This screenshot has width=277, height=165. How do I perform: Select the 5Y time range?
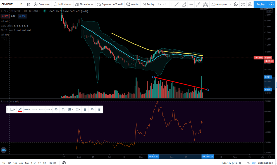44,163
